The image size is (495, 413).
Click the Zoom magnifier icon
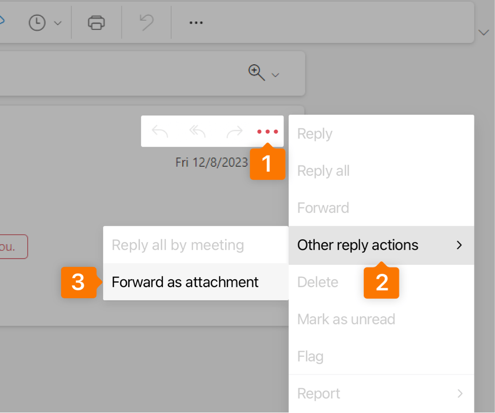pos(256,72)
